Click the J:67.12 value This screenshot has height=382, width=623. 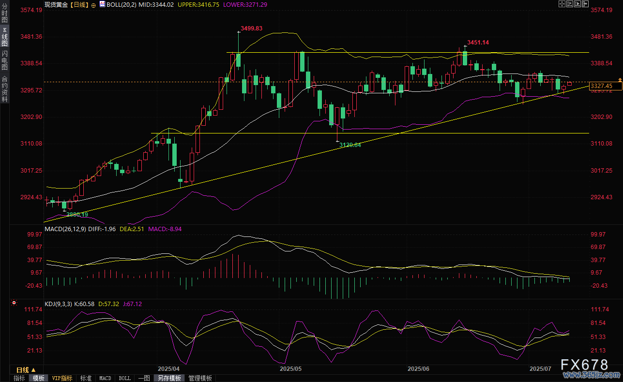pos(133,304)
